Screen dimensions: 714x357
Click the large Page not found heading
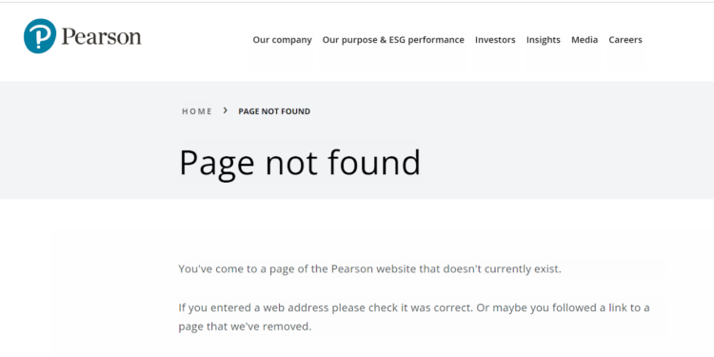click(x=300, y=163)
